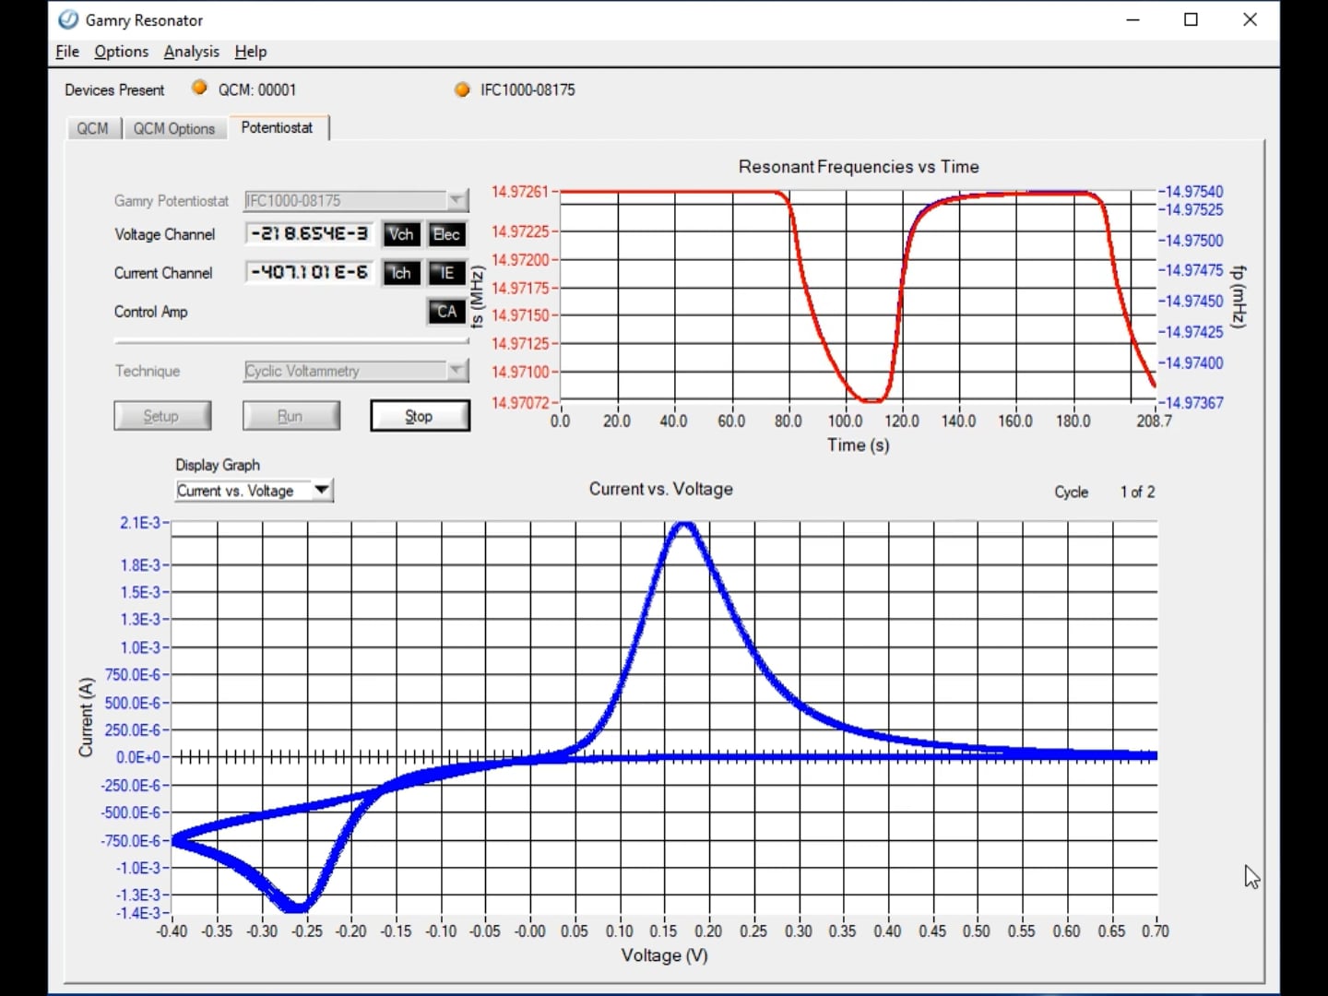1328x996 pixels.
Task: Toggle the CA Control Amp indicator
Action: coord(446,312)
